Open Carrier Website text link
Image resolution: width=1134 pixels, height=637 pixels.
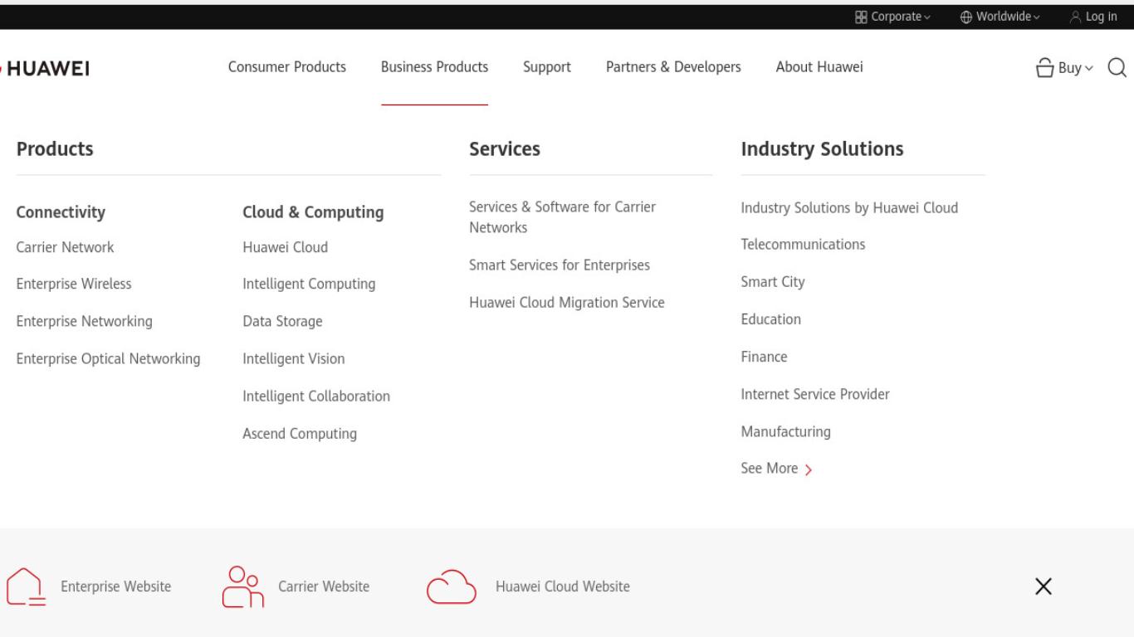pos(324,586)
